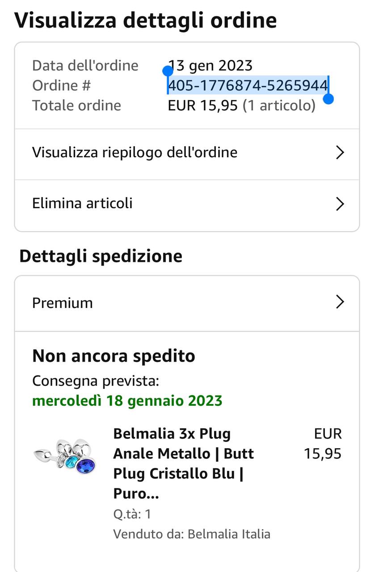Click the arrow next to Elimina articoli
This screenshot has width=374, height=572.
[x=340, y=204]
